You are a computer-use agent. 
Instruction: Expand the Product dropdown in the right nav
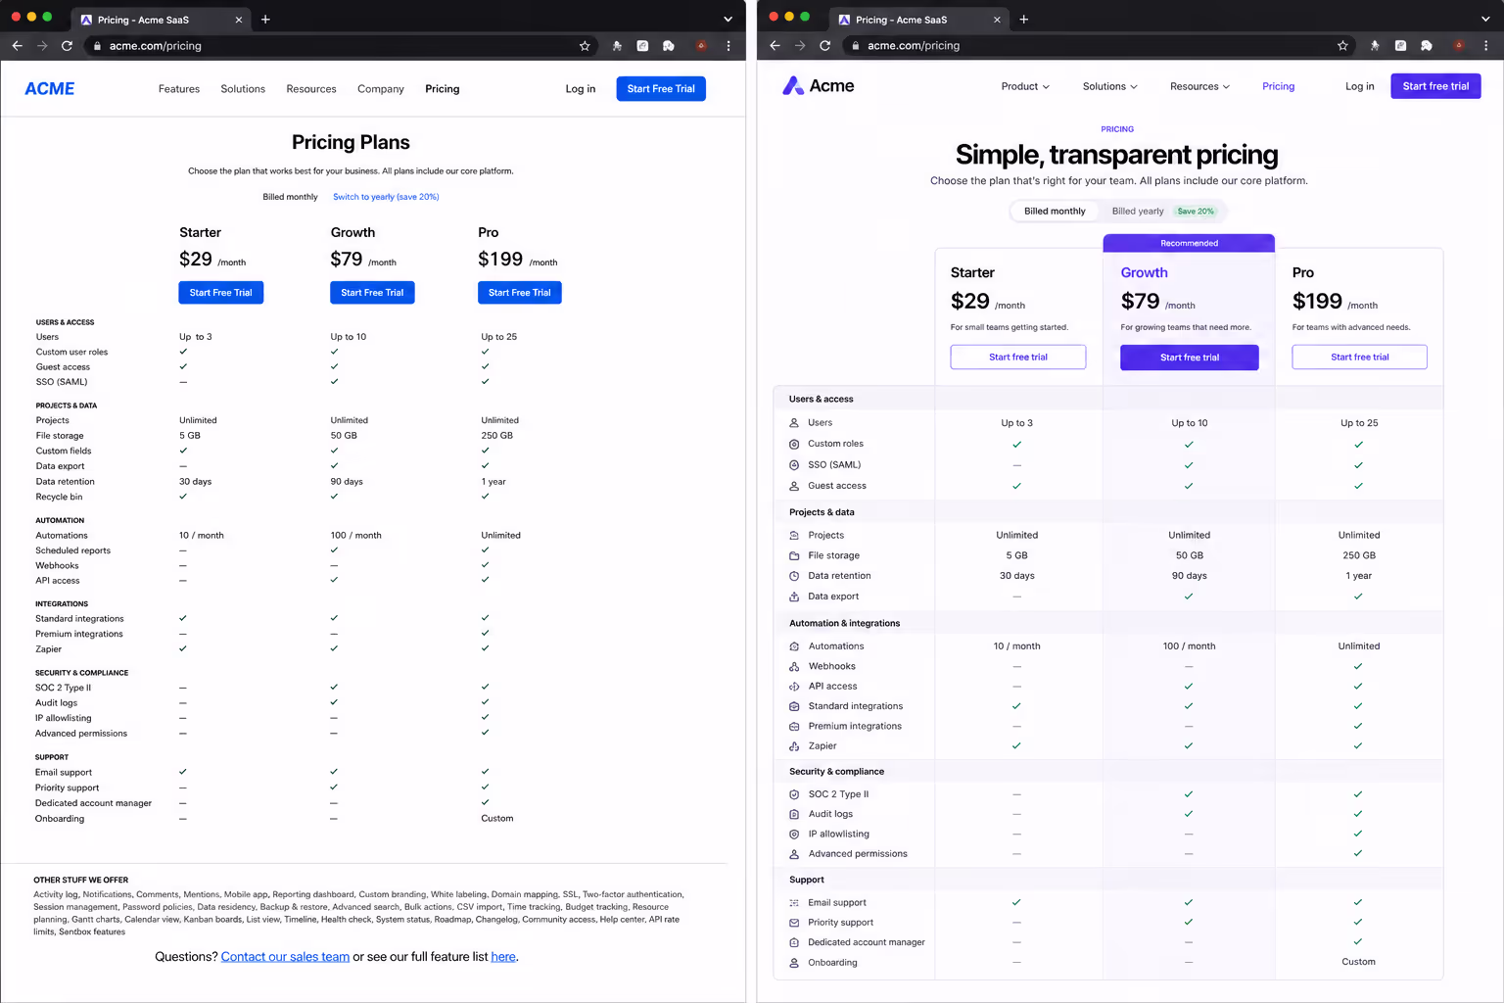(x=1025, y=86)
